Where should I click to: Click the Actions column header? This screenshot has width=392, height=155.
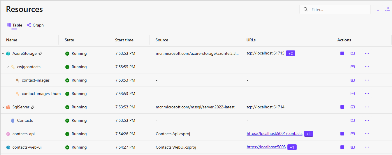coord(344,40)
